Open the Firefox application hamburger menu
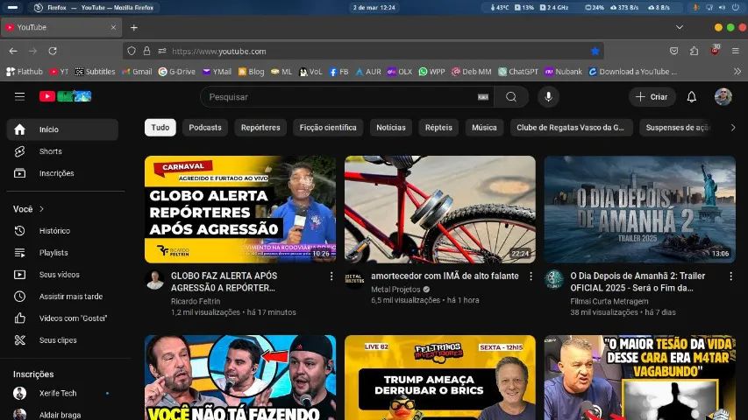The image size is (748, 420). tap(736, 51)
